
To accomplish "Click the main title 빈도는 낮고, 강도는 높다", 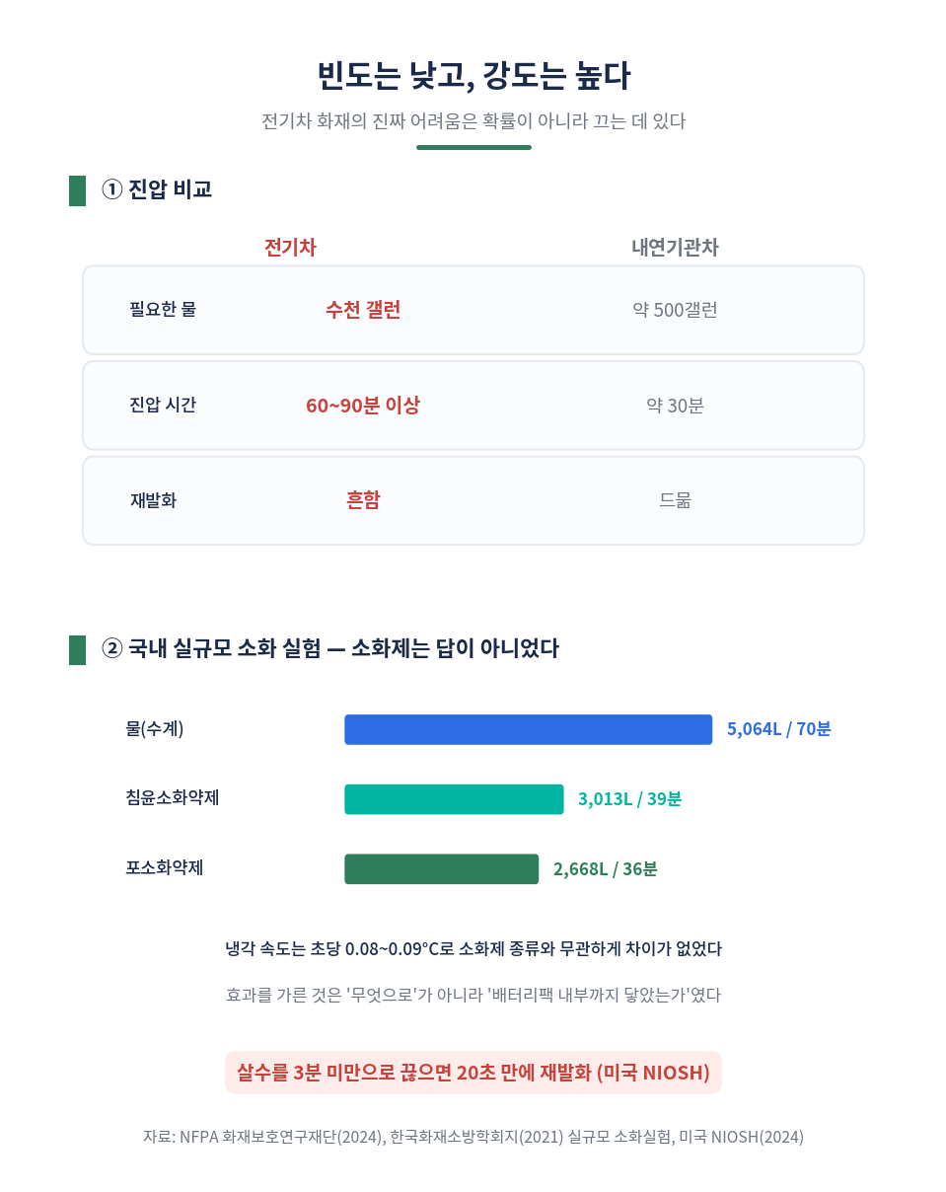I will pyautogui.click(x=473, y=76).
